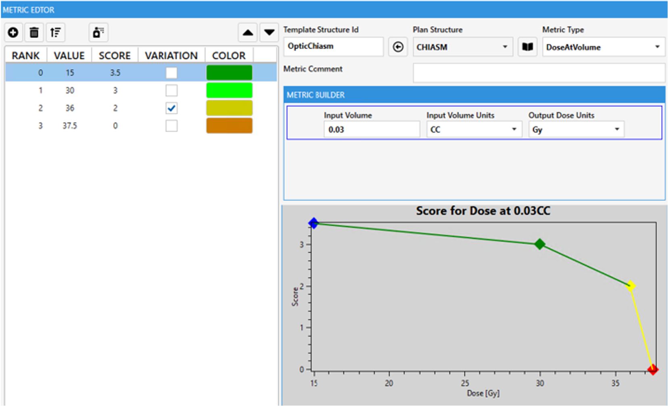Click the yellow color swatch
The width and height of the screenshot is (668, 406).
(229, 108)
